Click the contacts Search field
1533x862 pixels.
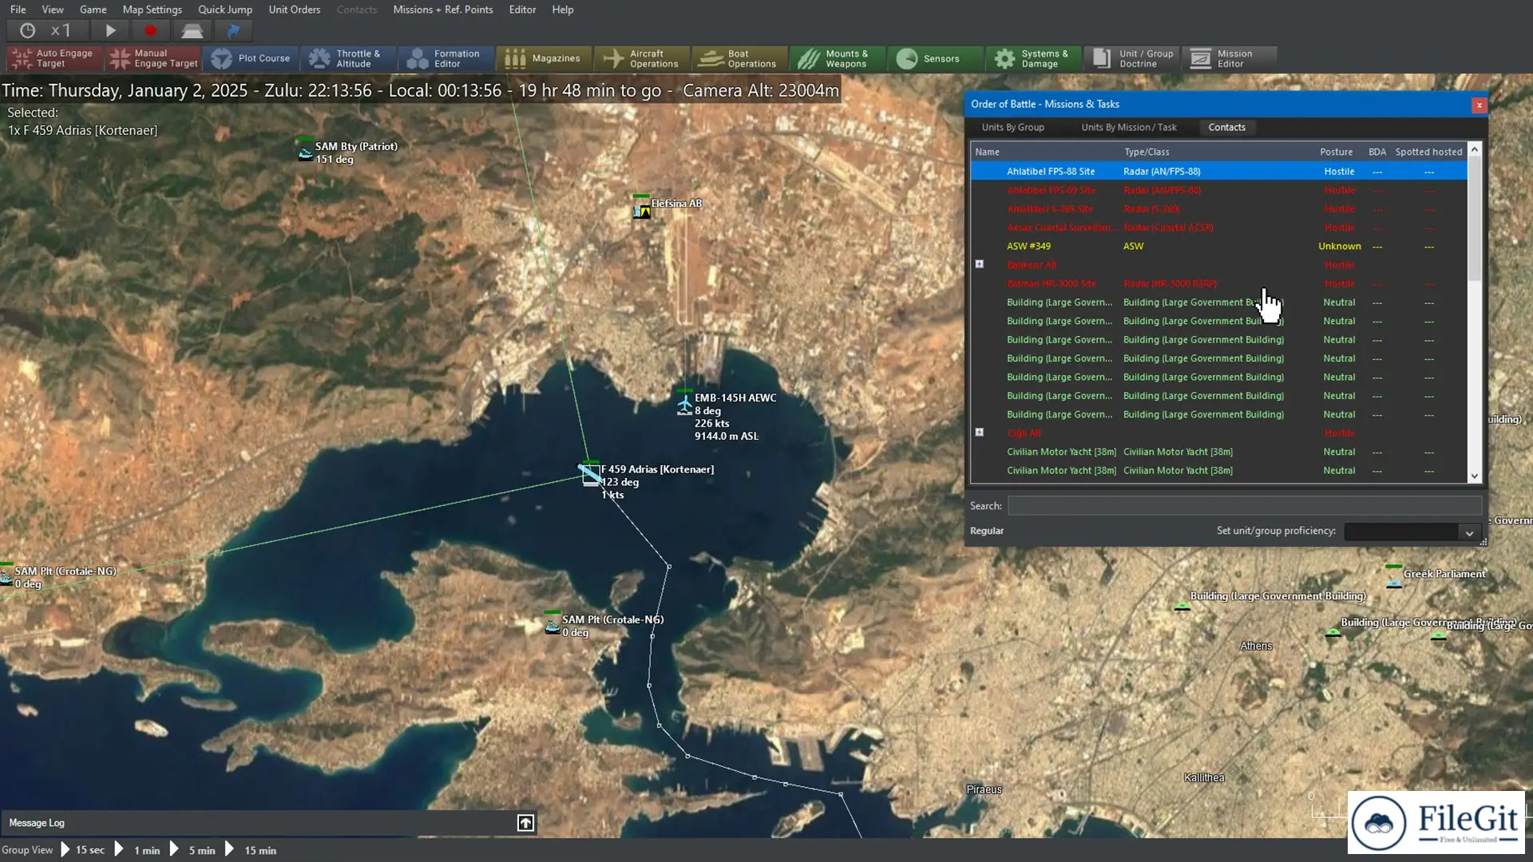[x=1244, y=506]
